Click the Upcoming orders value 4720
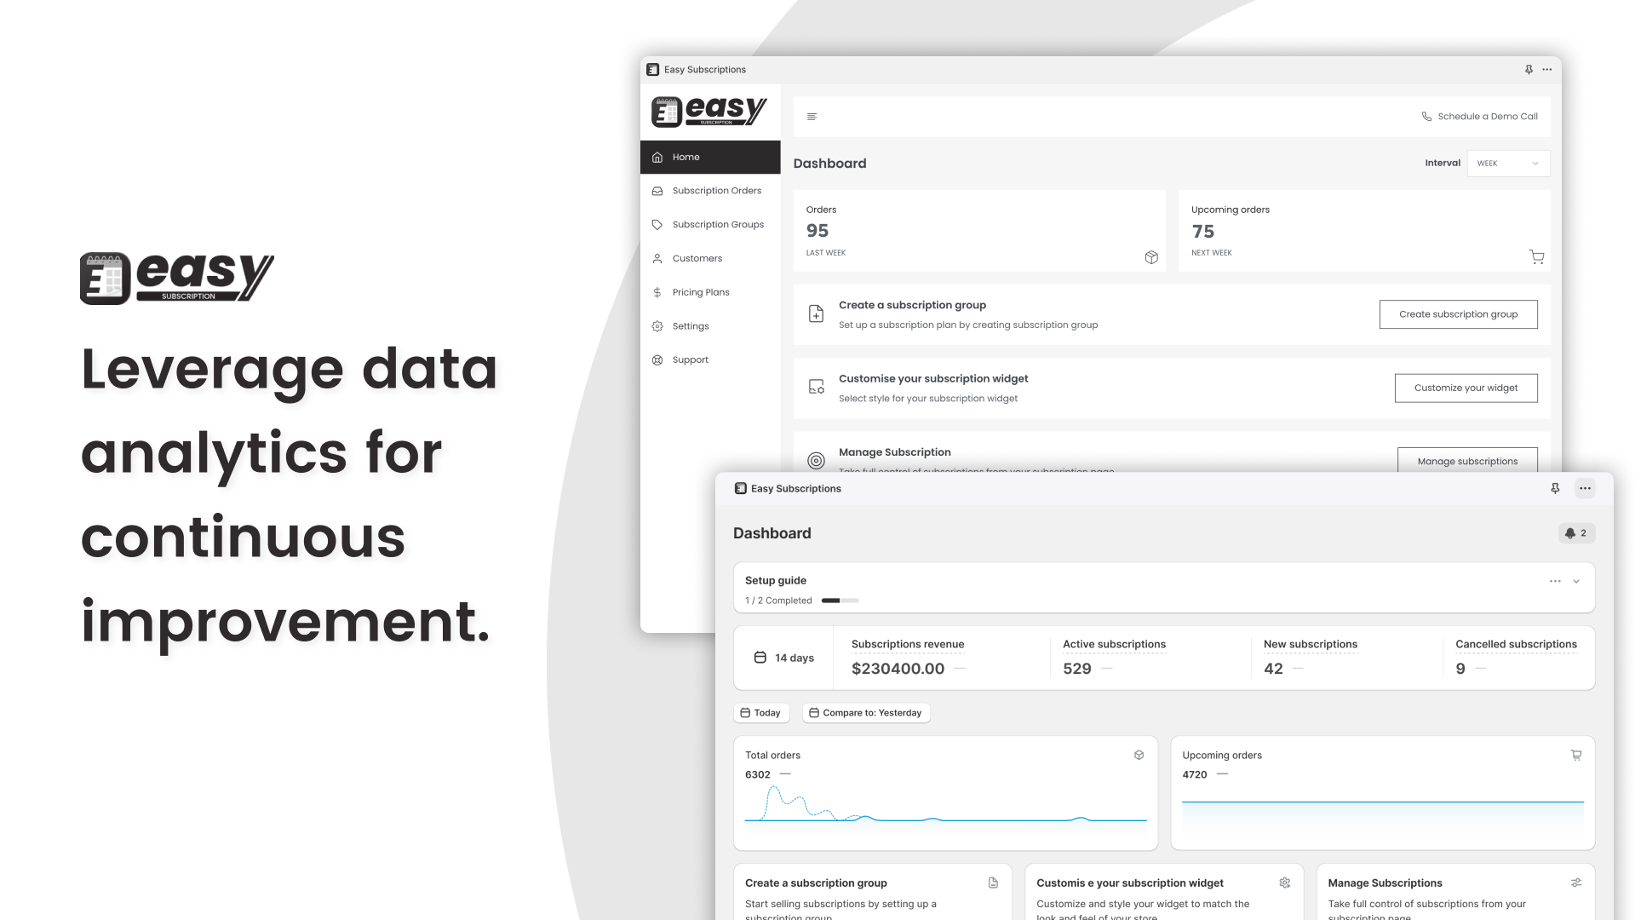Image resolution: width=1635 pixels, height=920 pixels. point(1195,774)
